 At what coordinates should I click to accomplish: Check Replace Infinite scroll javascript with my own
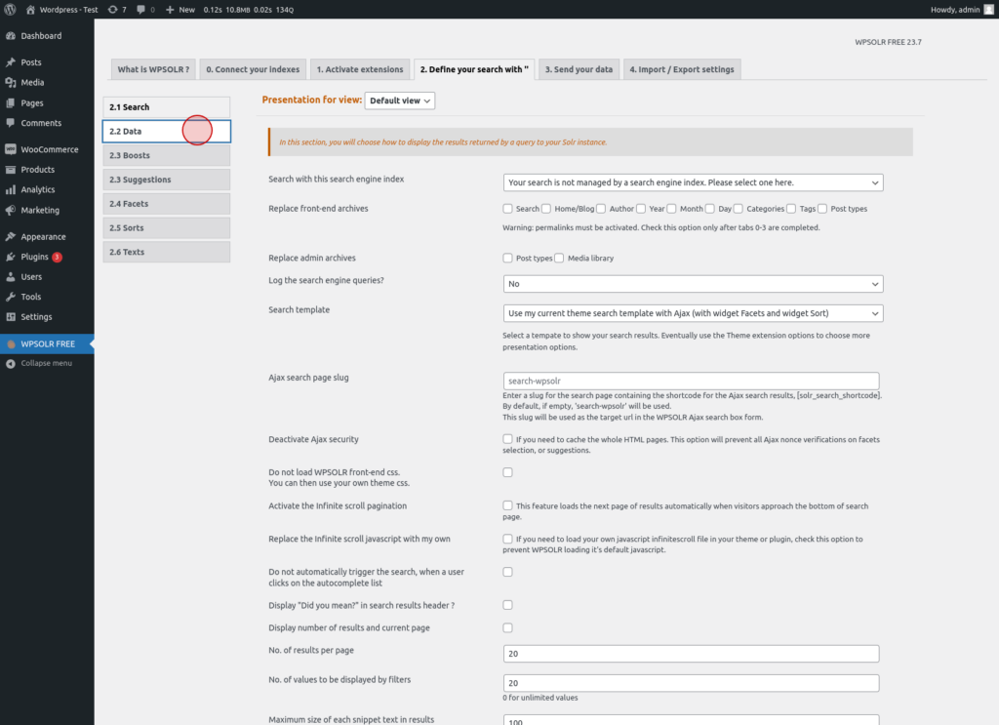(507, 539)
